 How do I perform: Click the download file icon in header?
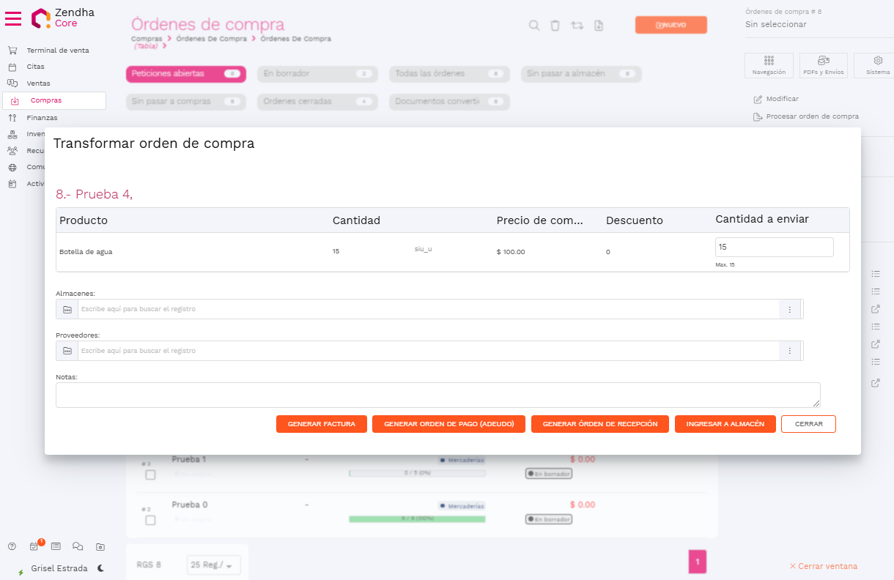pos(599,26)
